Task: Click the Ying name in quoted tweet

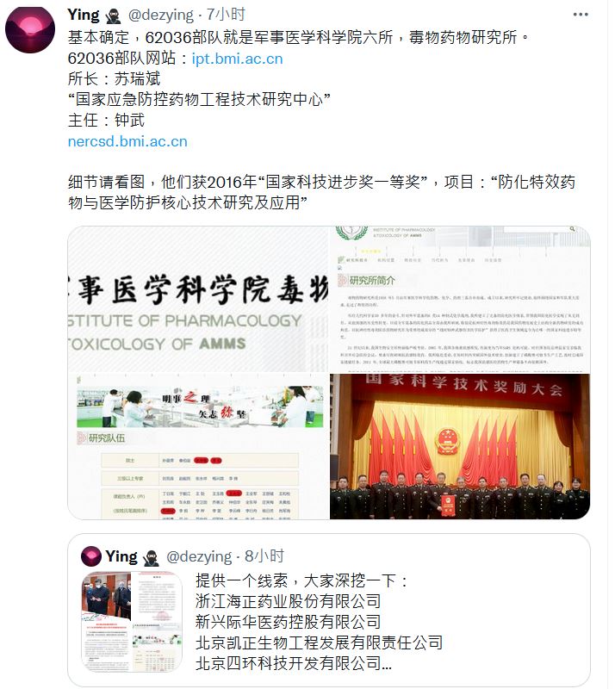Action: 121,556
